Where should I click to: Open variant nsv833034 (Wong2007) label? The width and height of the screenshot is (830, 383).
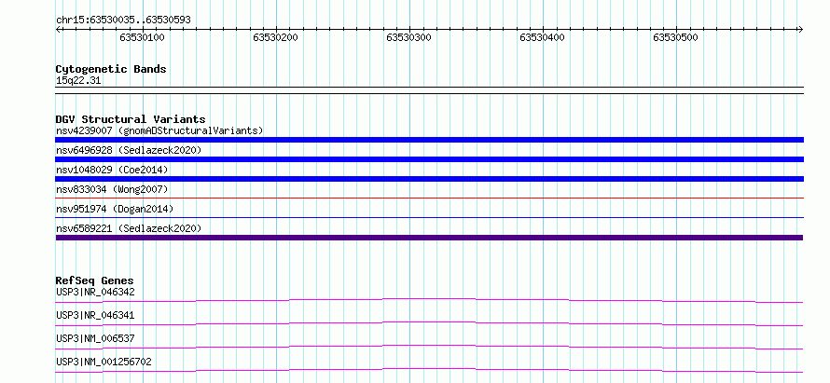(112, 189)
